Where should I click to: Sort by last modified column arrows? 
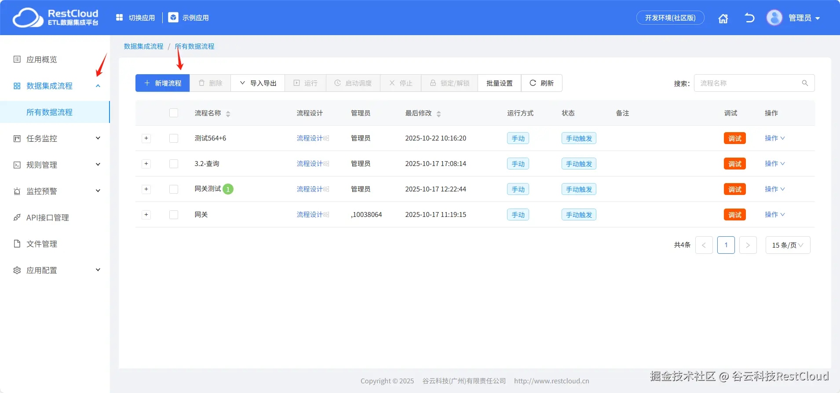(x=438, y=114)
